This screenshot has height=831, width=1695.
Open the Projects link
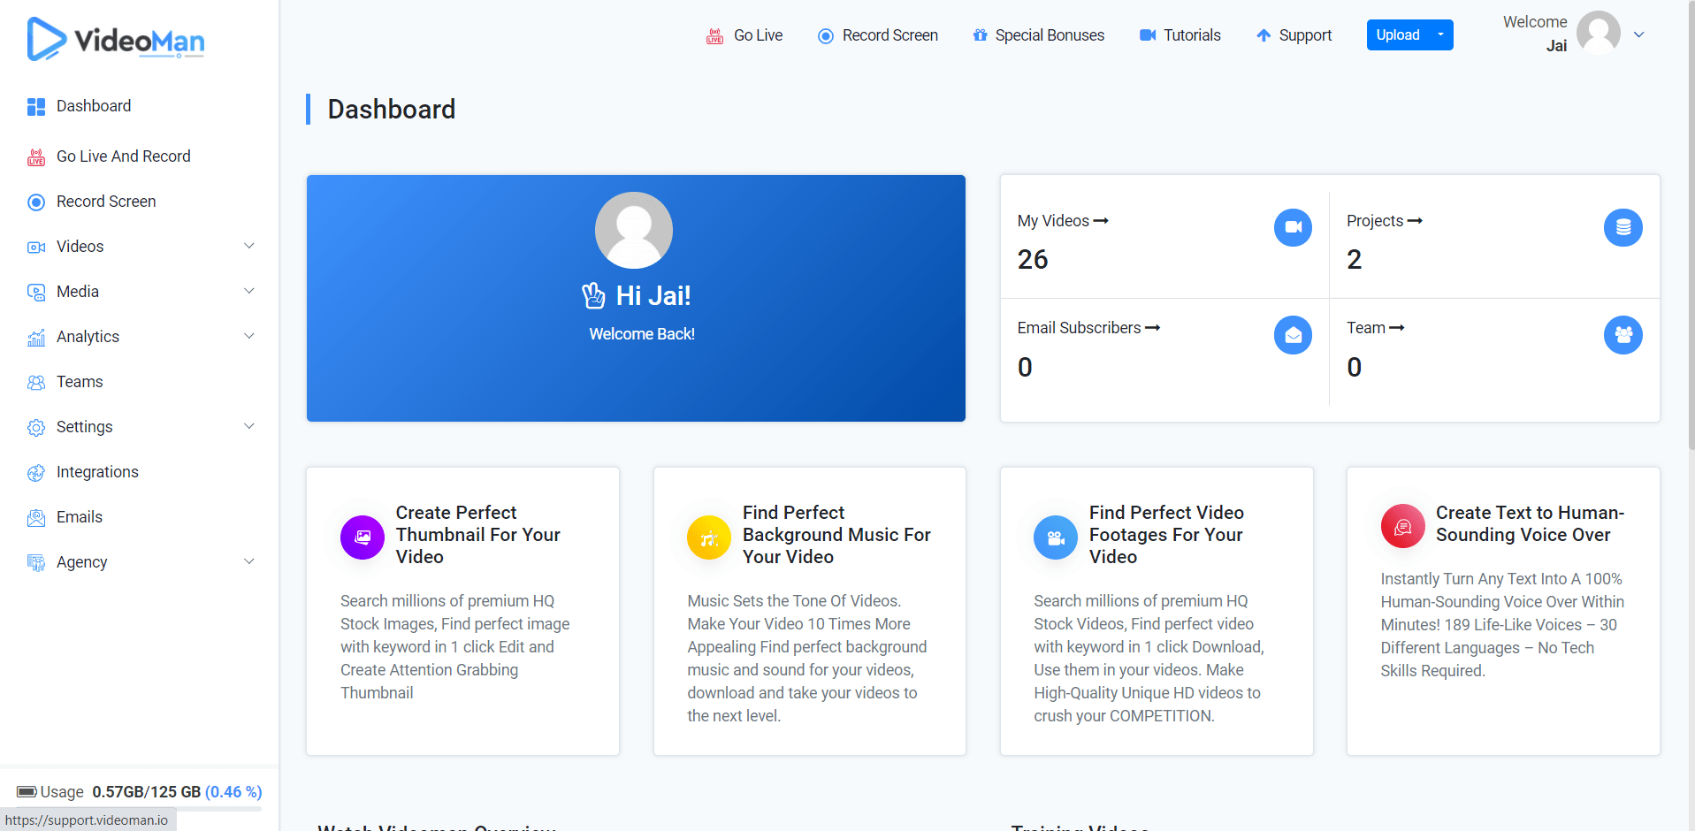pos(1385,221)
